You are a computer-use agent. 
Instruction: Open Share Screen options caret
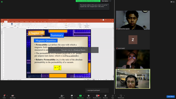(84, 96)
